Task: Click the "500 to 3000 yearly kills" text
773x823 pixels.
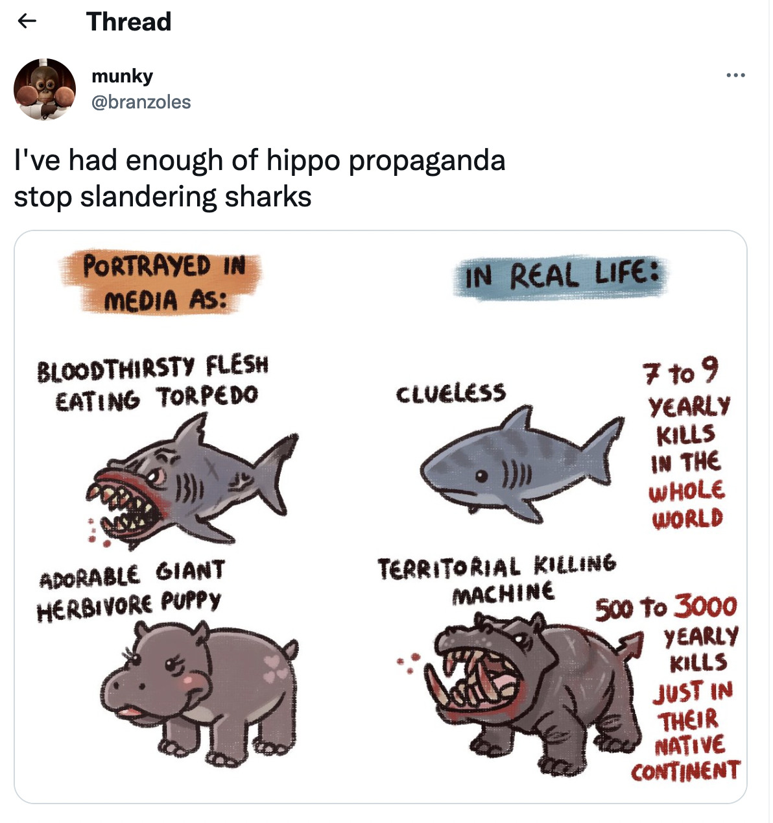Action: tap(681, 688)
